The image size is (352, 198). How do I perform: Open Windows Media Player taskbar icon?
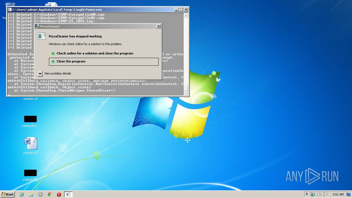(40, 194)
